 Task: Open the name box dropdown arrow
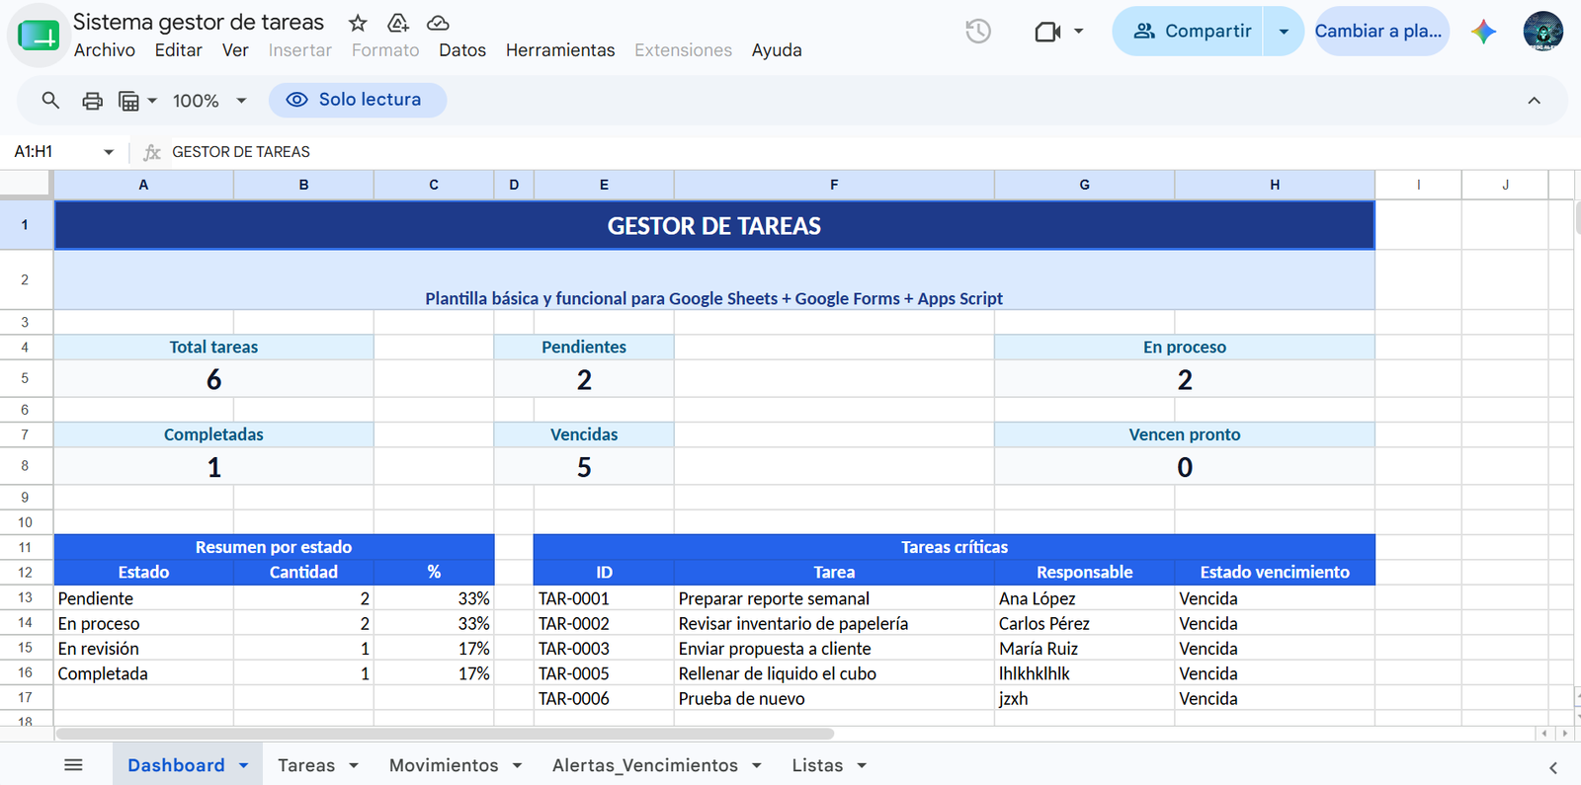click(x=109, y=152)
